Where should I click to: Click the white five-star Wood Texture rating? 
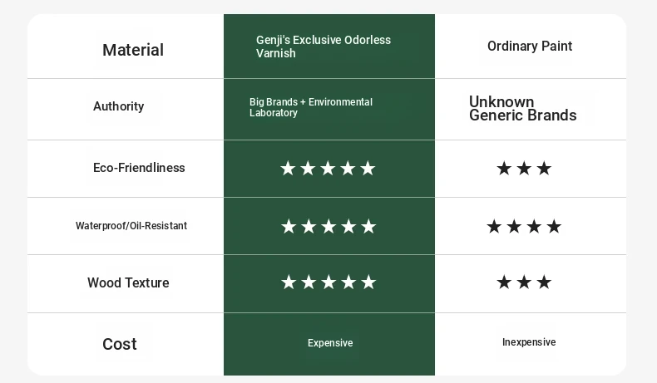click(x=328, y=282)
